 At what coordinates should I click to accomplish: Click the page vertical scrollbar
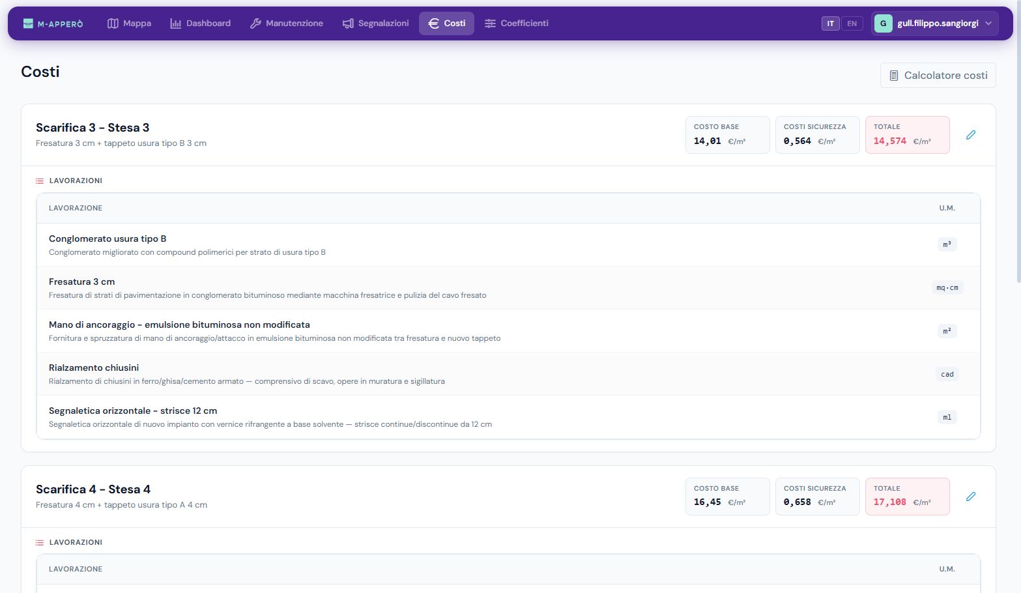click(x=1018, y=141)
